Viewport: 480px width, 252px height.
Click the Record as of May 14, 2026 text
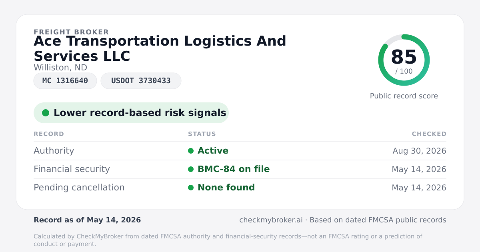click(x=87, y=220)
